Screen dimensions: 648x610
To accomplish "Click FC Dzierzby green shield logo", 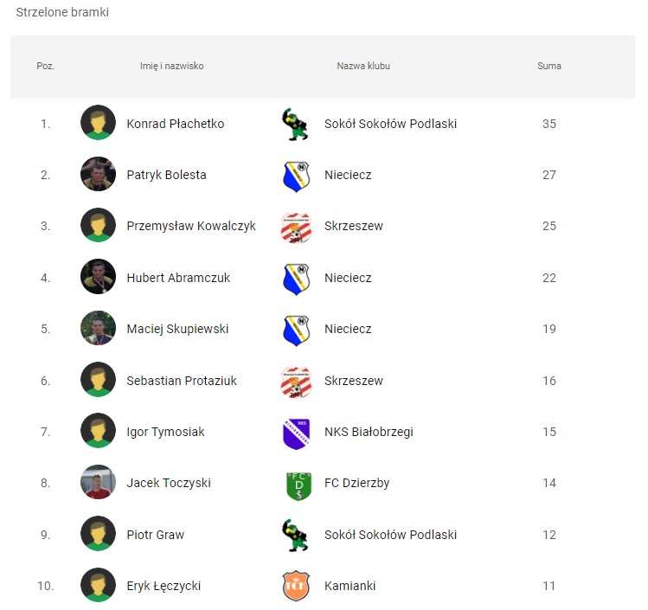I will (298, 485).
